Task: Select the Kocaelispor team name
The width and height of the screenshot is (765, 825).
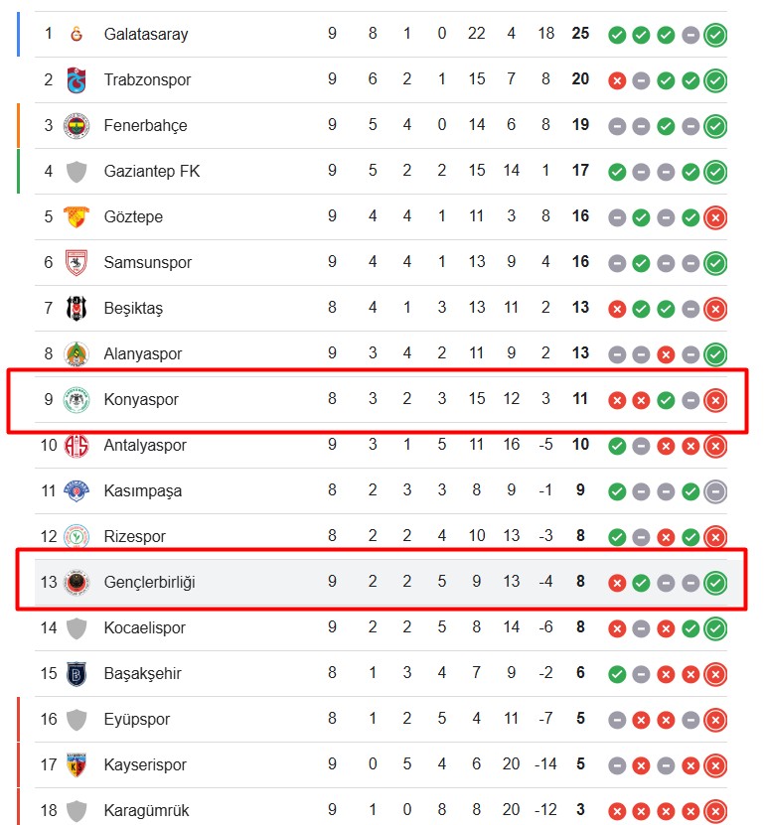Action: tap(144, 627)
